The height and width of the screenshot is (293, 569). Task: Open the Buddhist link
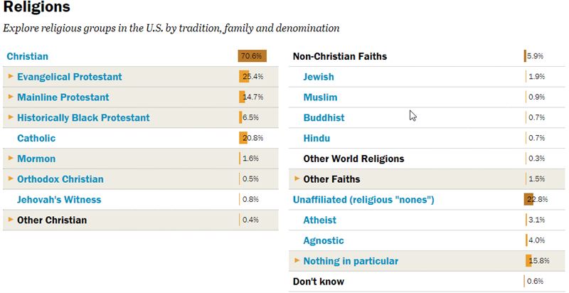tap(324, 118)
